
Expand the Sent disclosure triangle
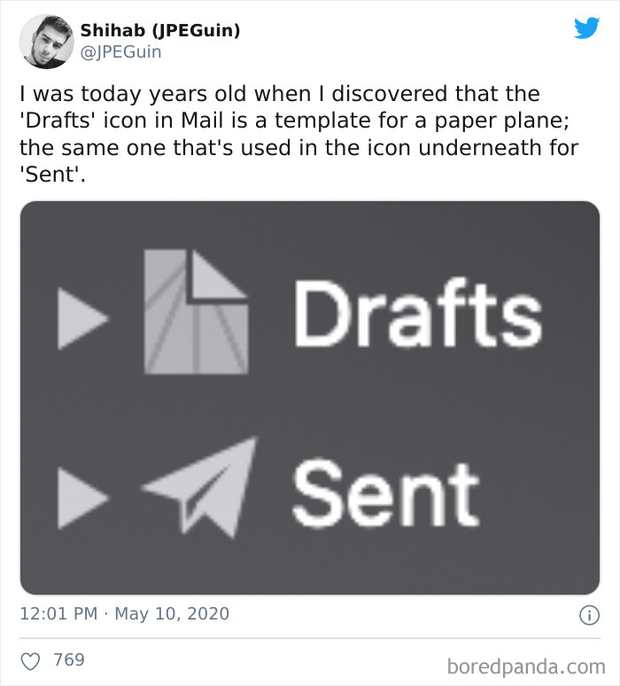[82, 498]
